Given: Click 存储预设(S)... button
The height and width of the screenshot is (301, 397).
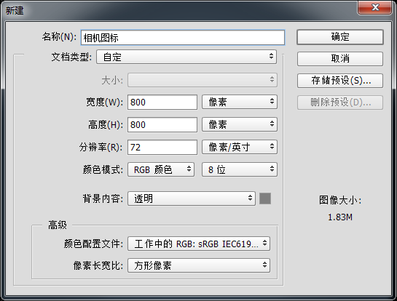Looking at the screenshot, I should [x=340, y=81].
